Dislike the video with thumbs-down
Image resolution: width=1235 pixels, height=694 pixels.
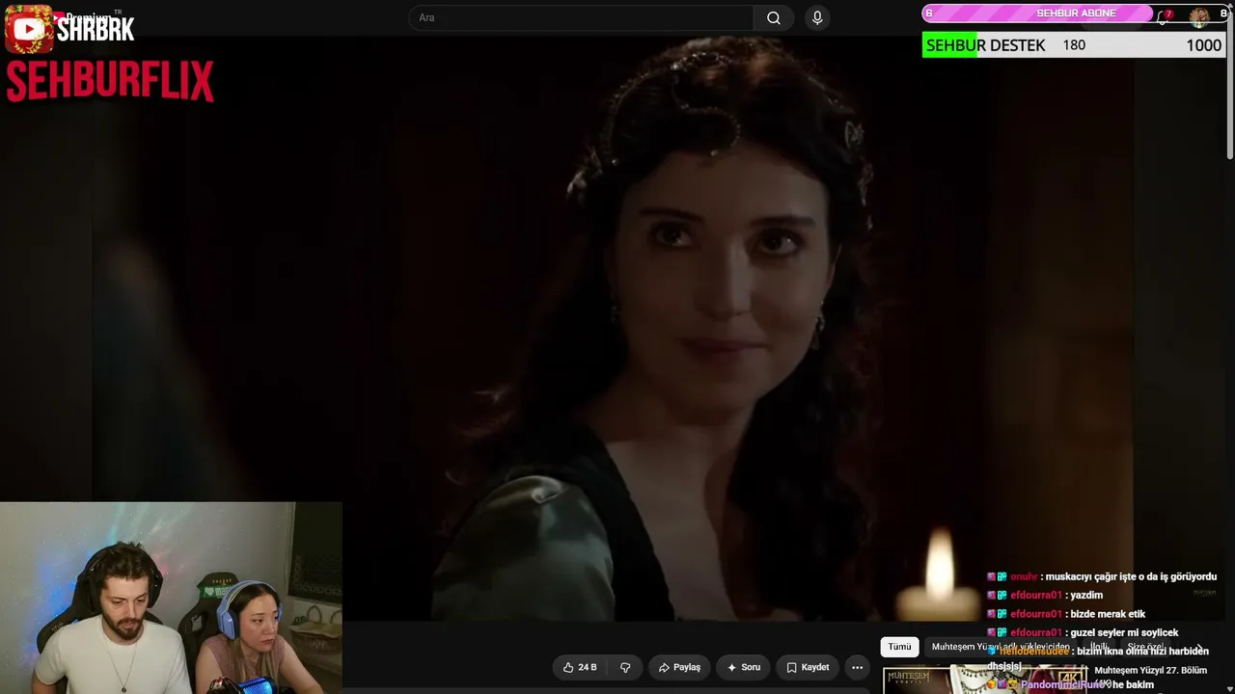coord(625,667)
